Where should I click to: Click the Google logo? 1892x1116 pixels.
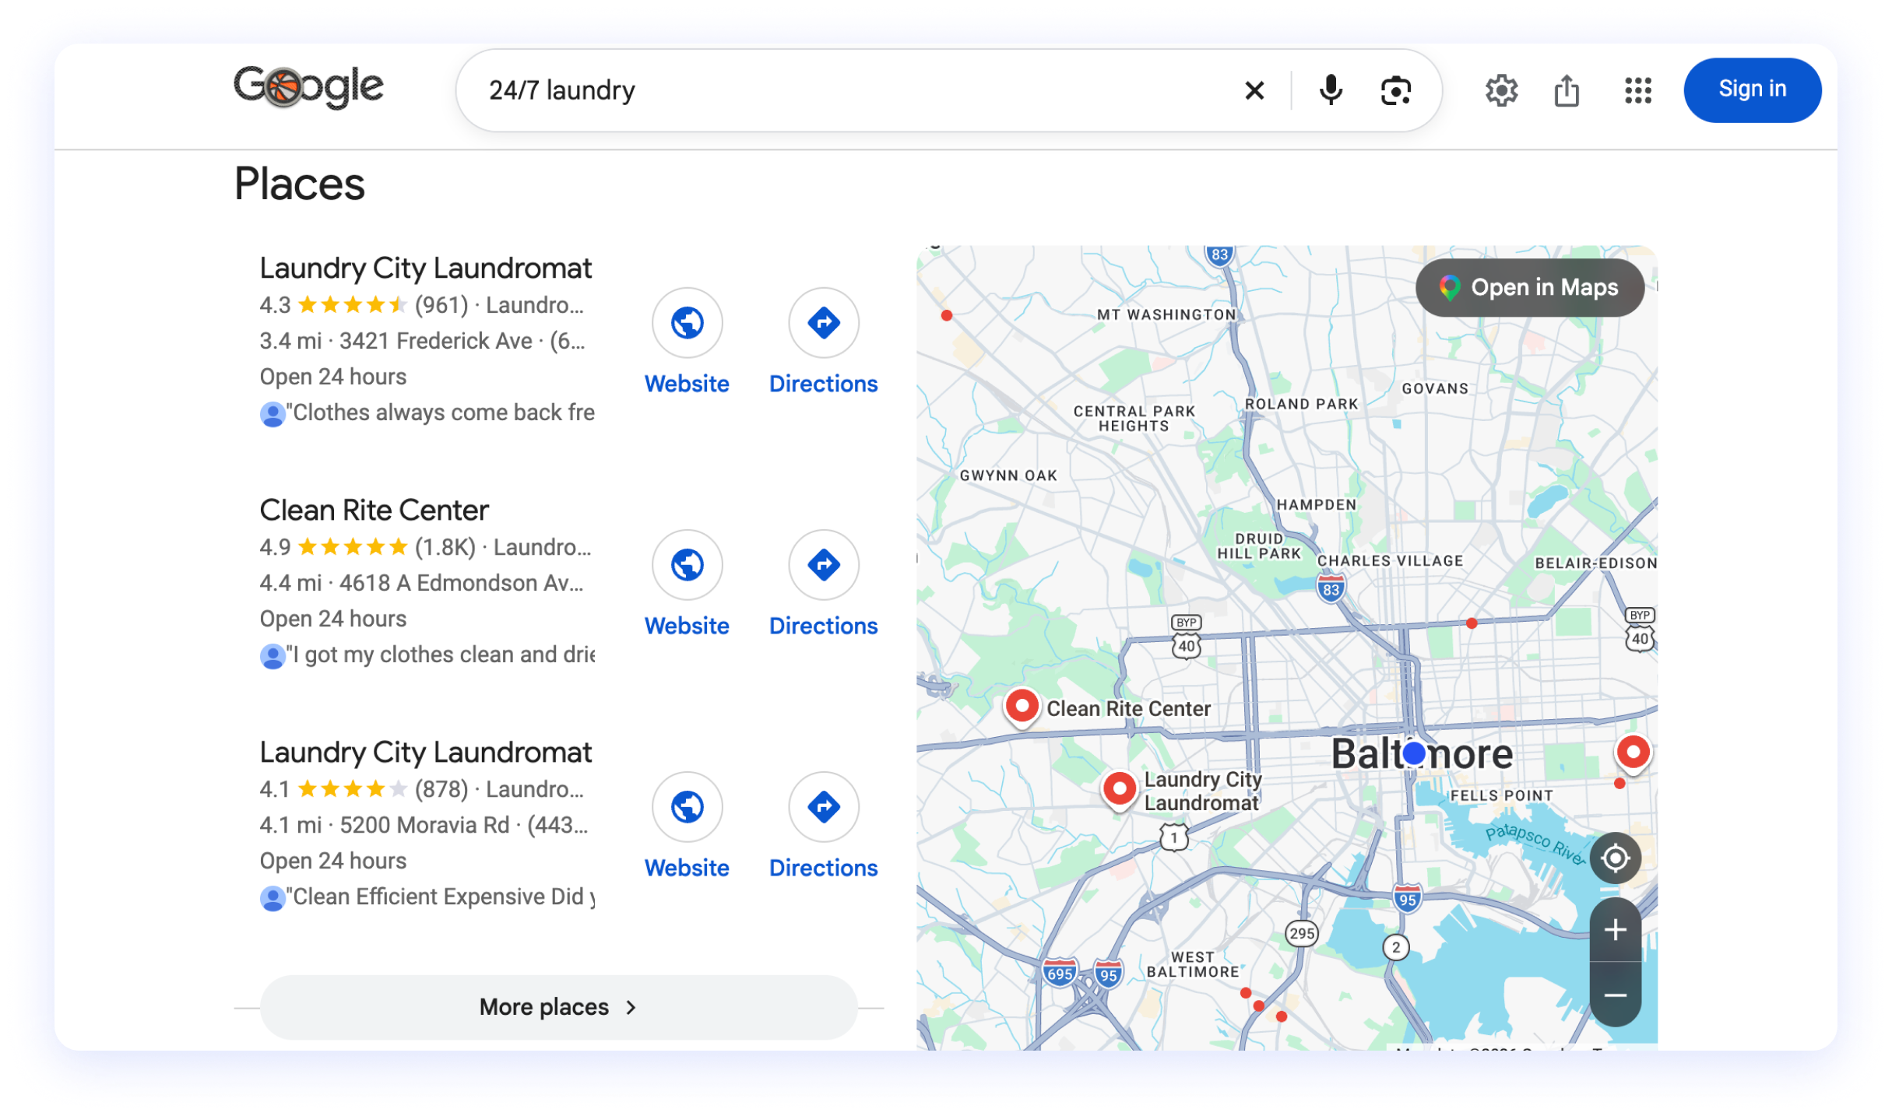(x=308, y=87)
